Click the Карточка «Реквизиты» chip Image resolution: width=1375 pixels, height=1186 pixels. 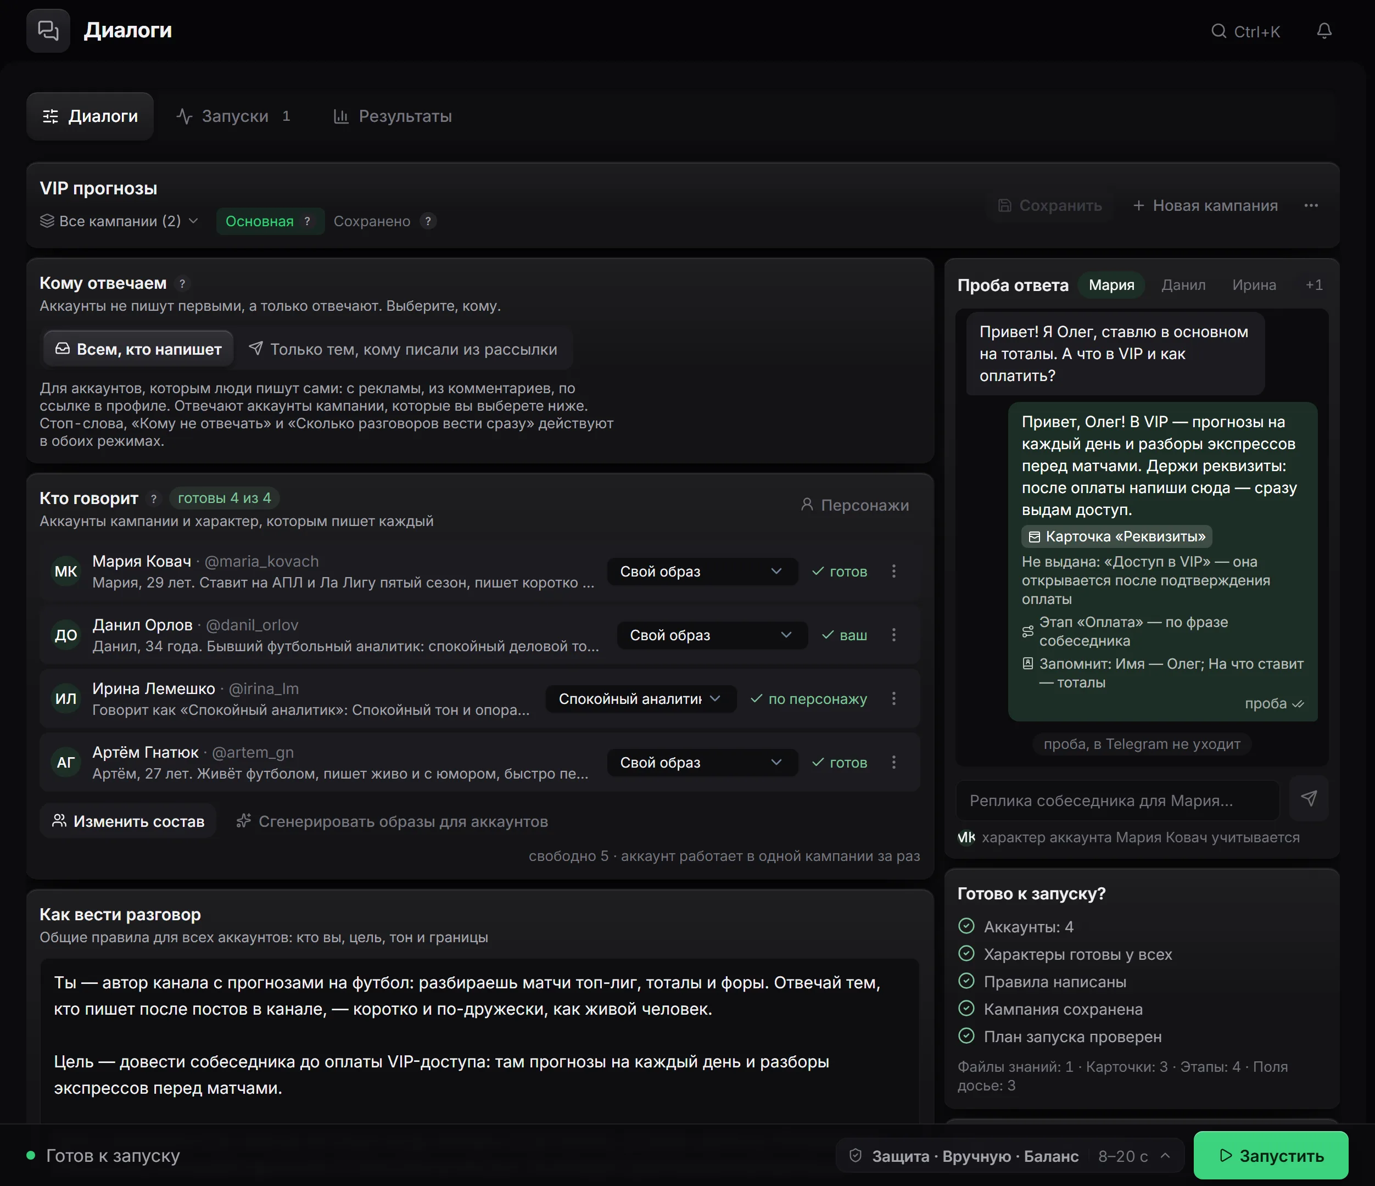[x=1117, y=536]
